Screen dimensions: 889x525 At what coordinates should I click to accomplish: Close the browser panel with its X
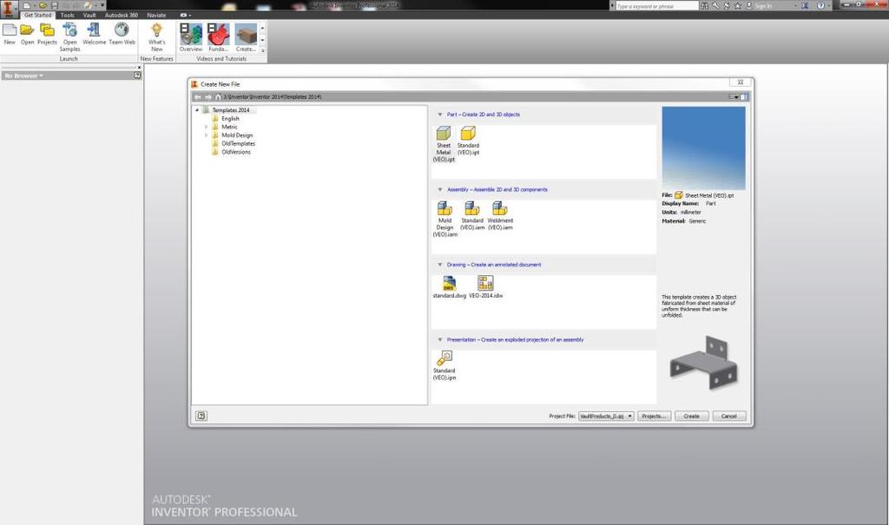pyautogui.click(x=139, y=68)
